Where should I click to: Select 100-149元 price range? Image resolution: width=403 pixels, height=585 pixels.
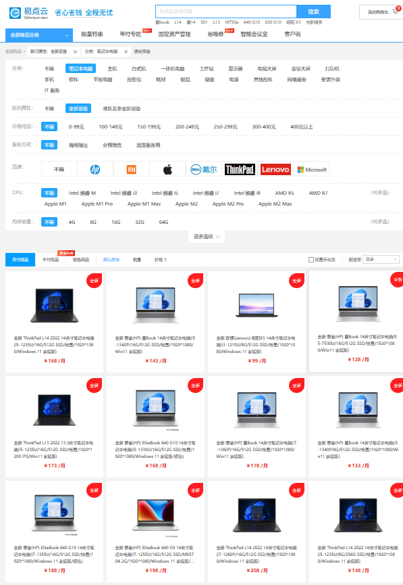pos(111,127)
